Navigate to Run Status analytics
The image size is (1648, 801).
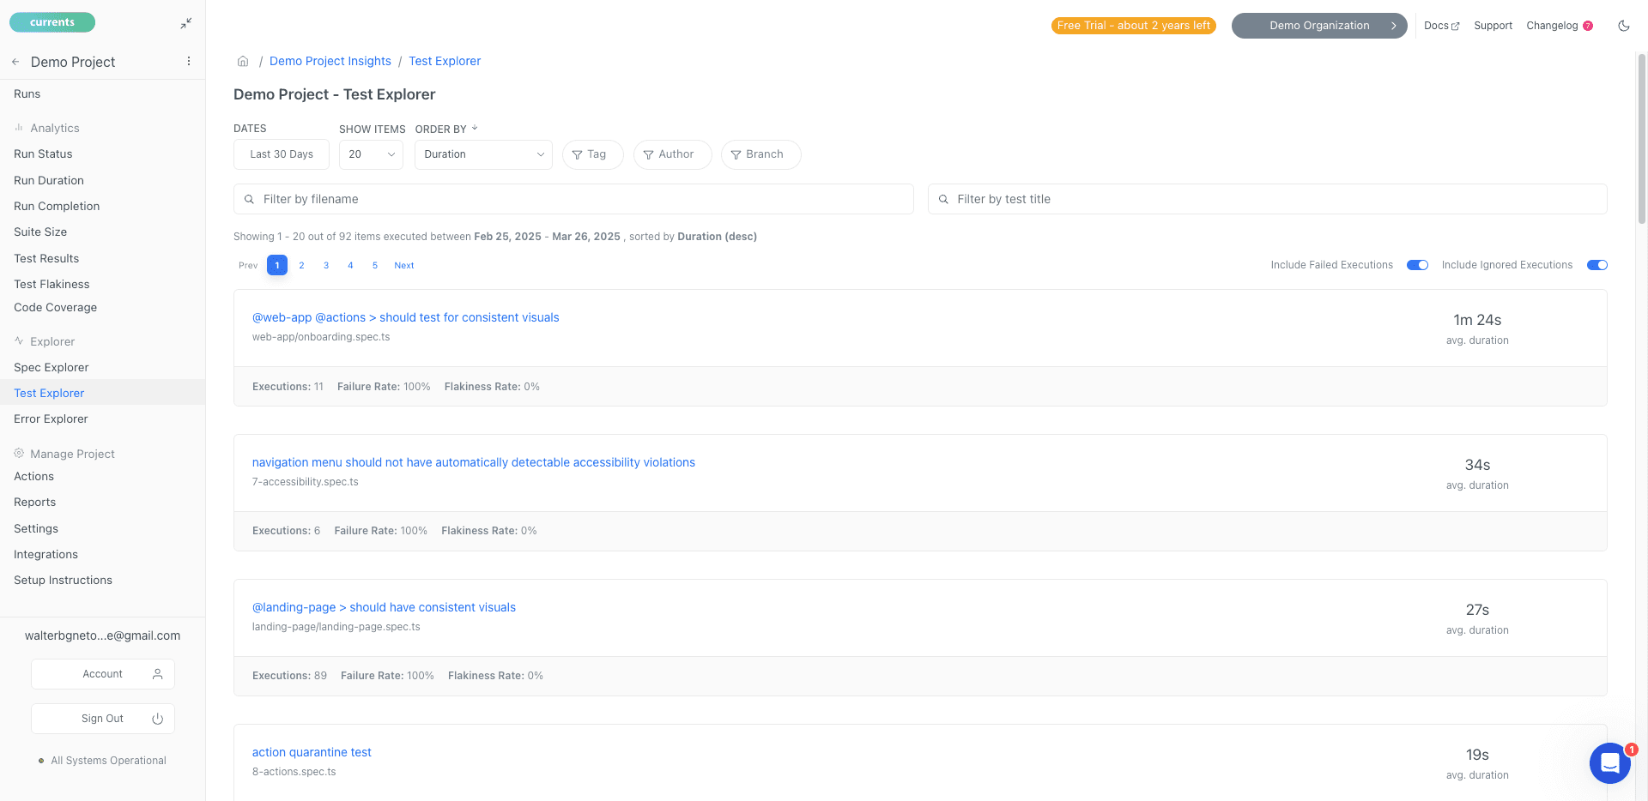(x=43, y=154)
